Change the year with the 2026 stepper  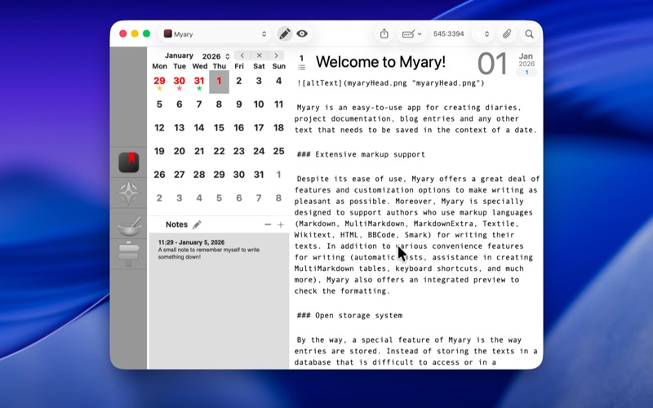pos(228,56)
